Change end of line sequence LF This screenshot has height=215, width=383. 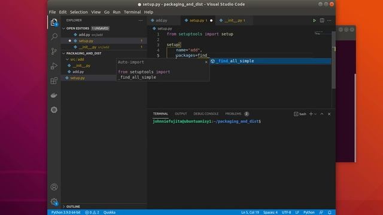[x=297, y=213]
